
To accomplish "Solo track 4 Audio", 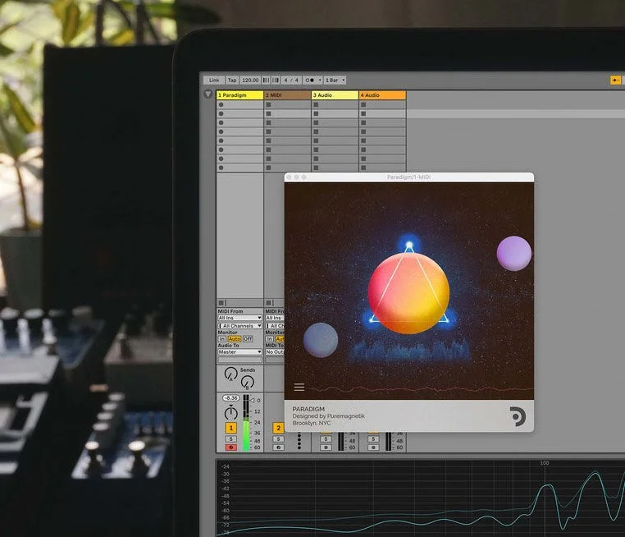I will pos(373,438).
